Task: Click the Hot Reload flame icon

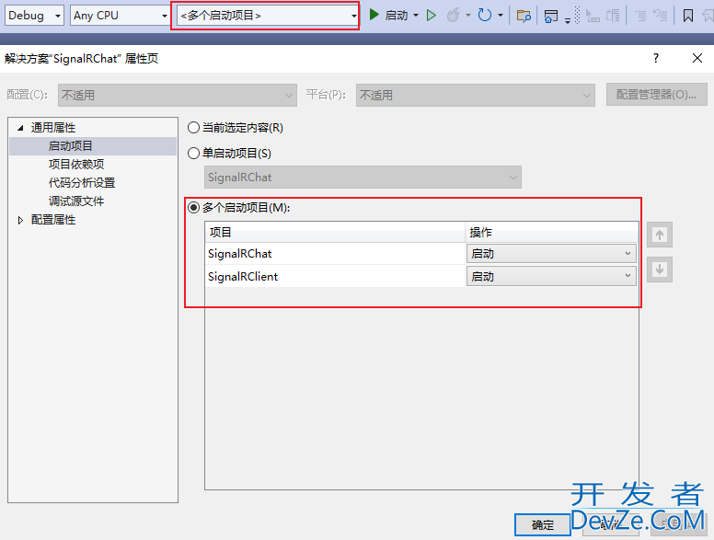Action: 453,16
